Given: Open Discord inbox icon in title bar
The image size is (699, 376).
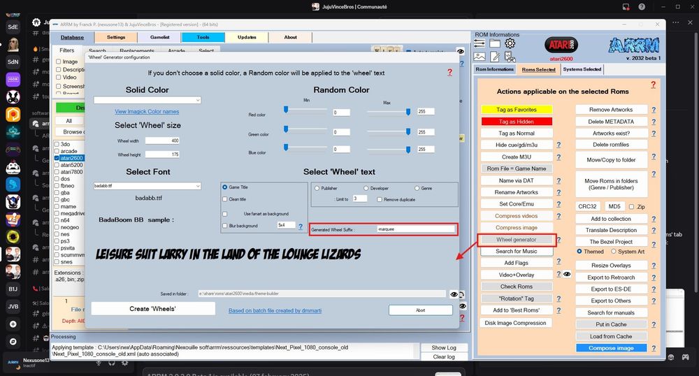Looking at the screenshot, I should [x=626, y=7].
